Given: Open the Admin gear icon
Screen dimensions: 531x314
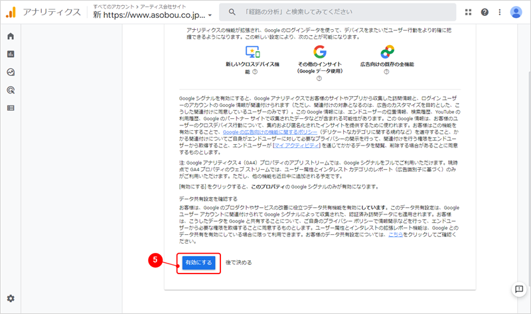Looking at the screenshot, I should [11, 299].
